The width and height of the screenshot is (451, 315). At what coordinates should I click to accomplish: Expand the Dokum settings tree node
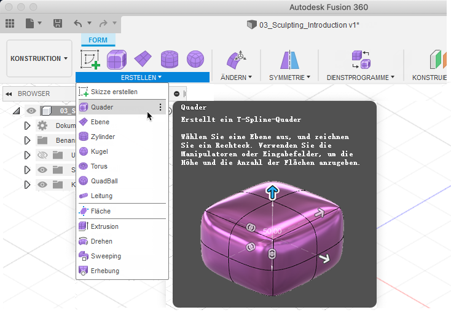[27, 126]
